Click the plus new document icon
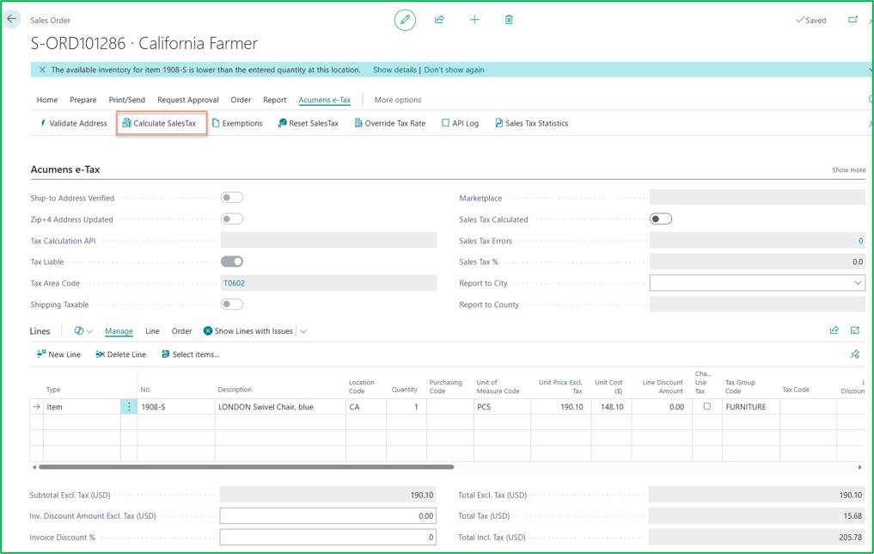 point(474,20)
